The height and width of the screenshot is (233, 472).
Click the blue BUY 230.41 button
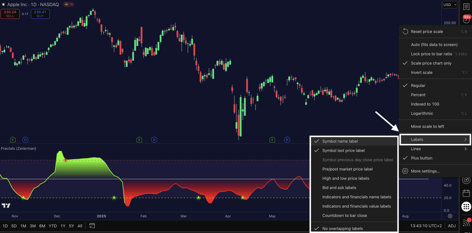40,14
